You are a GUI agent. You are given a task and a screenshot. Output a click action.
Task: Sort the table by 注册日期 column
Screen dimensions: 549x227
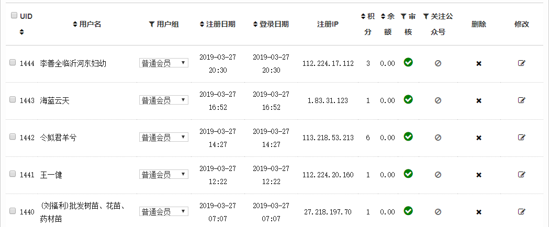pos(217,24)
